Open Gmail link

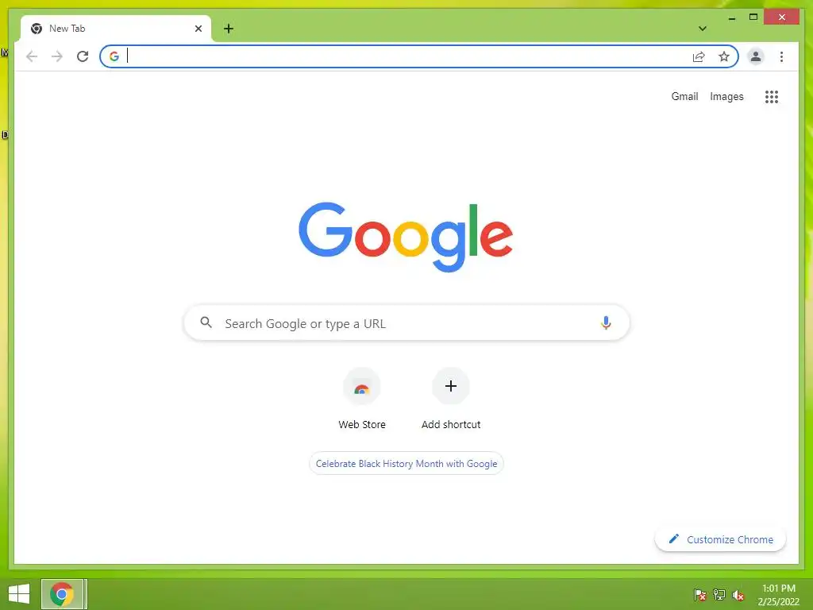(x=684, y=96)
